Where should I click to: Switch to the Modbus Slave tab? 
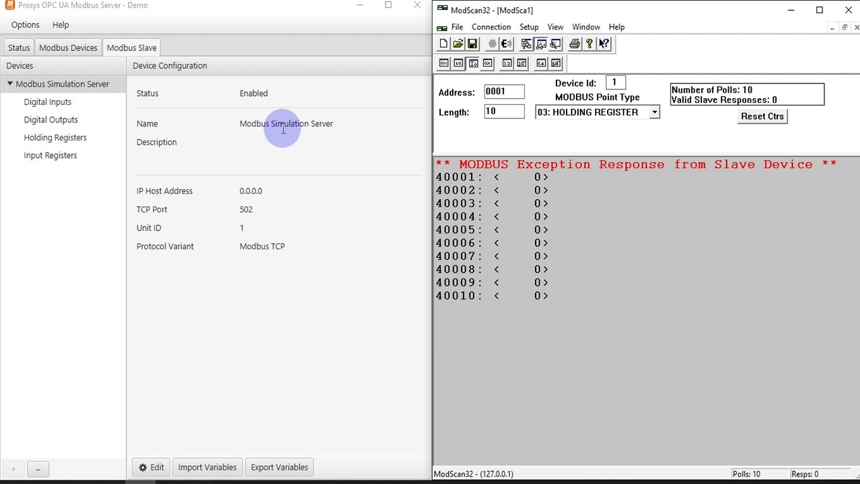pyautogui.click(x=131, y=48)
